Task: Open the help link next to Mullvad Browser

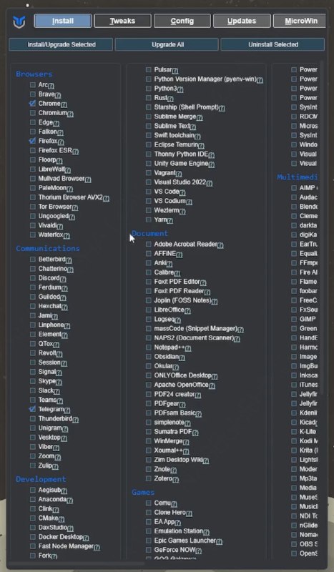Action: [87, 180]
